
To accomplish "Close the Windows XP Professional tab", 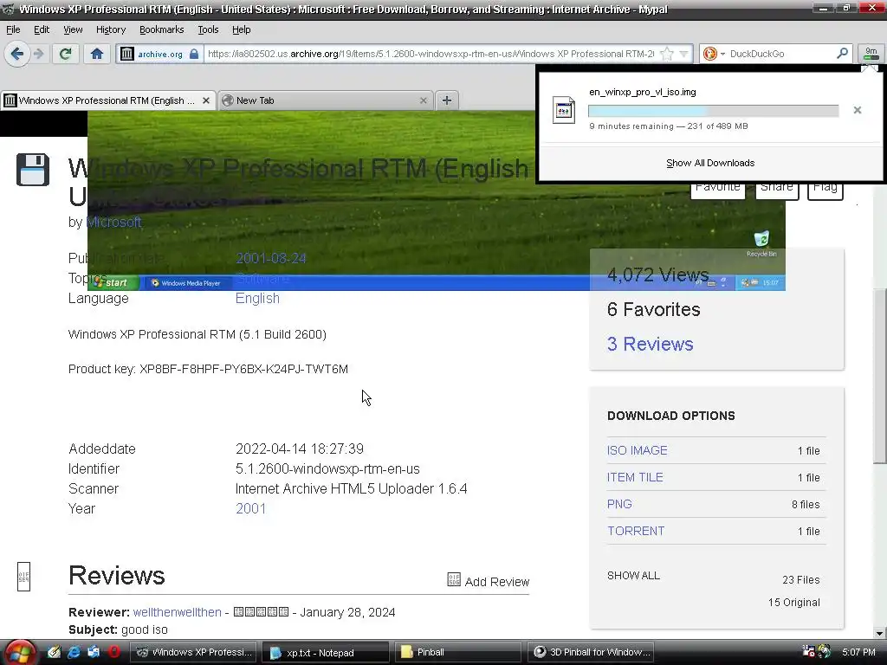I will (206, 100).
